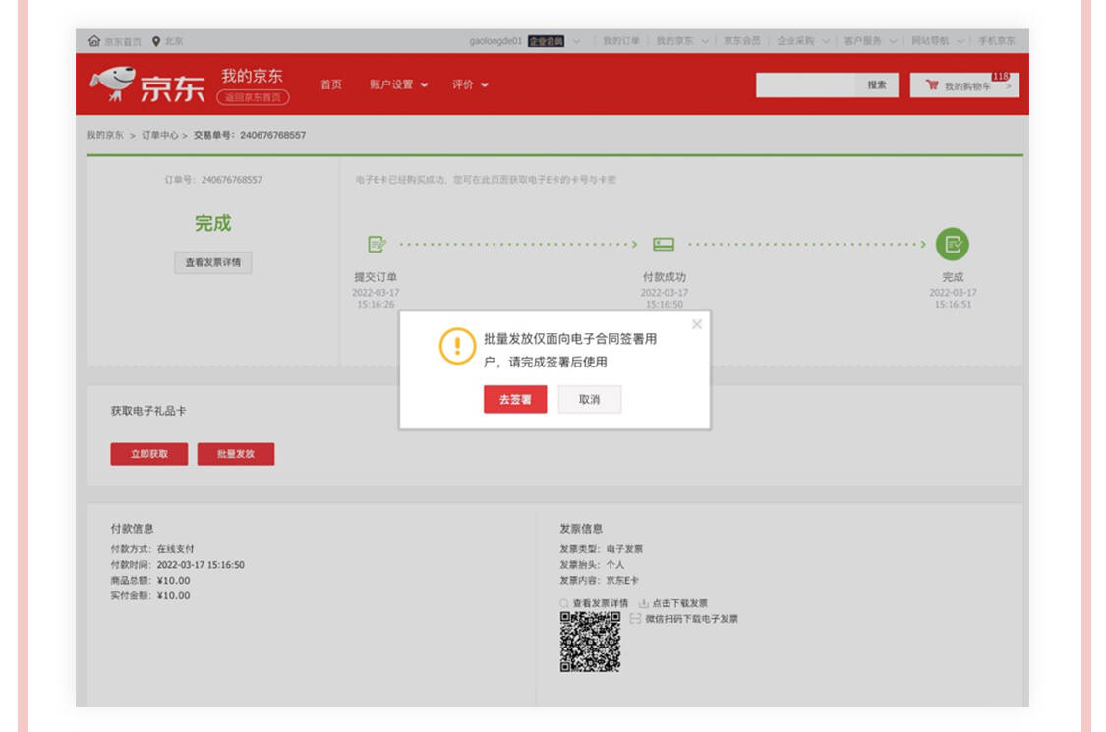The width and height of the screenshot is (1106, 732).
Task: Click the 提交订单 step icon
Action: click(x=377, y=244)
